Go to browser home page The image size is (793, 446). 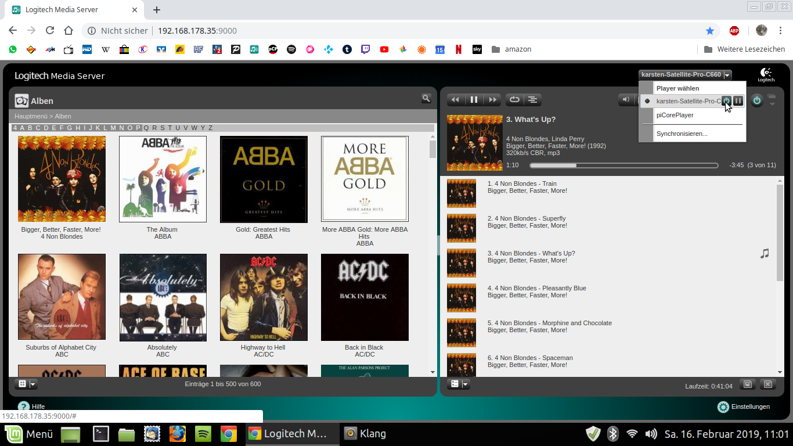(x=69, y=30)
